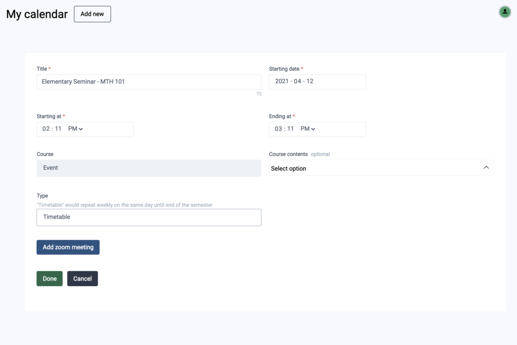This screenshot has width=517, height=345.
Task: Collapse the Course contents Select option dropdown
Action: click(x=486, y=167)
